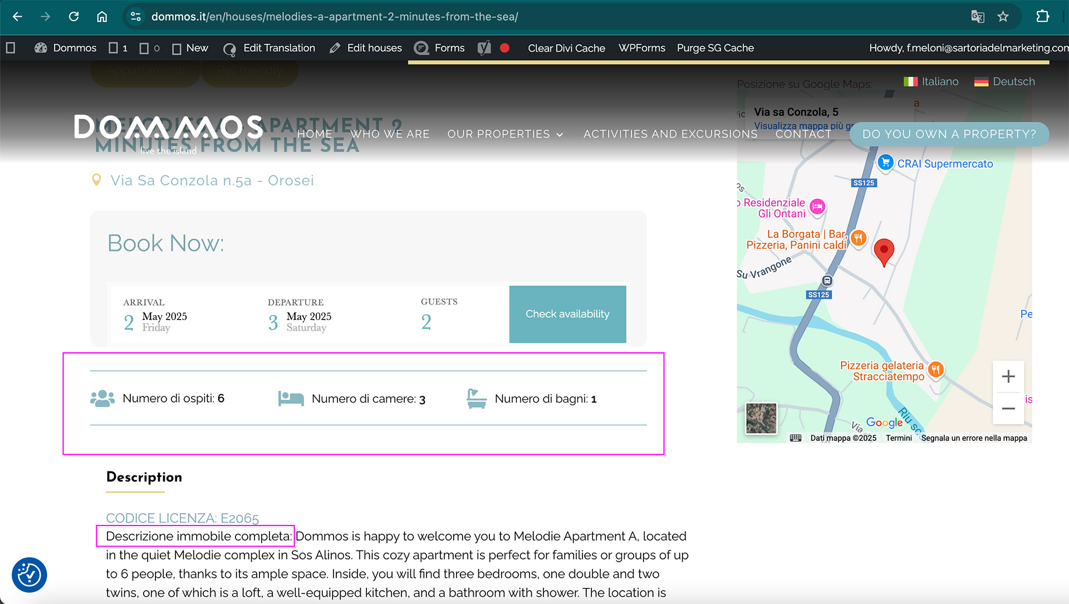
Task: Open the arrival date picker
Action: pos(155,321)
